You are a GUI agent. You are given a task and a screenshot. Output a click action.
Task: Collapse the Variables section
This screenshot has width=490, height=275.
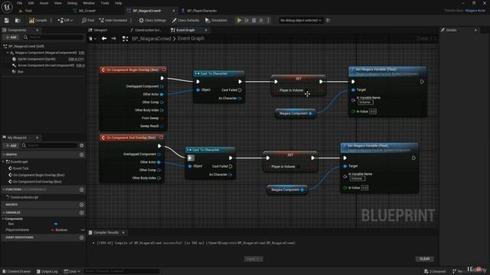(4, 212)
